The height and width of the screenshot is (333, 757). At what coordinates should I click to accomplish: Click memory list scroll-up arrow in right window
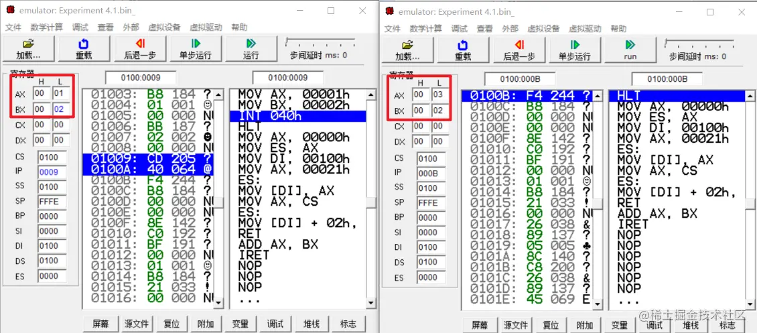pyautogui.click(x=597, y=96)
